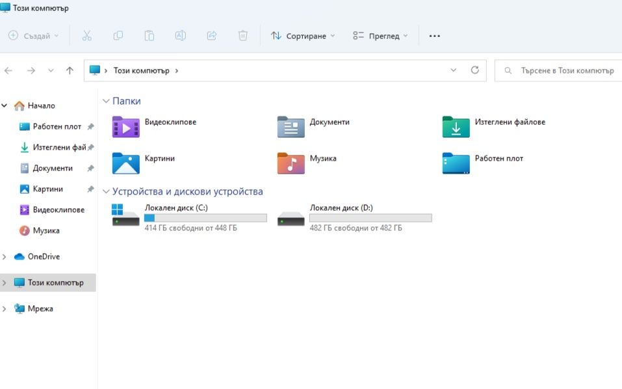Click the search box Търсене в Този компютър
The width and height of the screenshot is (622, 389).
pos(558,71)
